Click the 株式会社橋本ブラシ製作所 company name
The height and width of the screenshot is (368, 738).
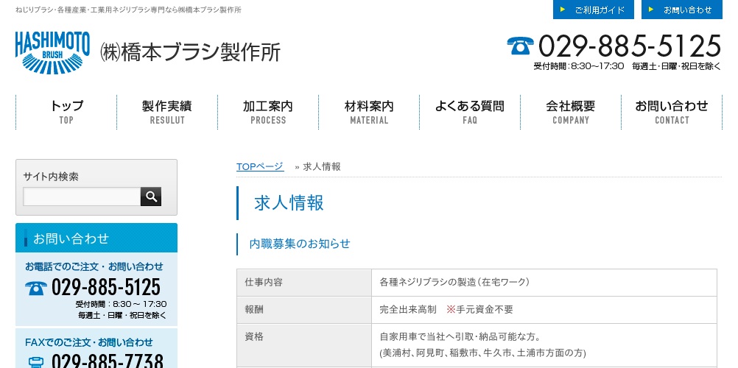click(x=190, y=52)
